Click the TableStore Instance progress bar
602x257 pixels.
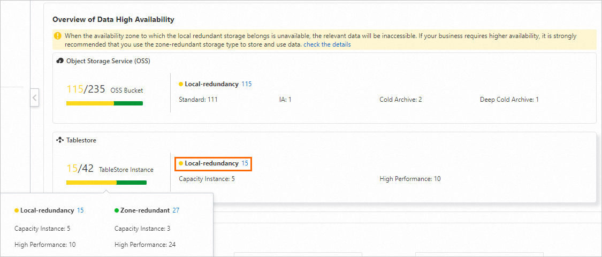click(106, 183)
